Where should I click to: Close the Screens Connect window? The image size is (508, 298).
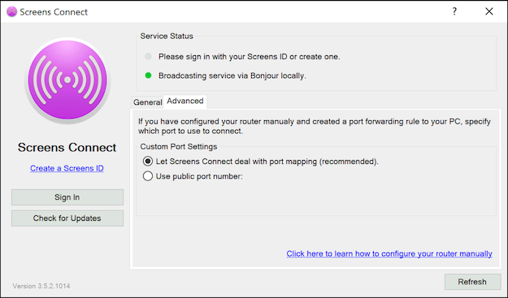[x=488, y=11]
